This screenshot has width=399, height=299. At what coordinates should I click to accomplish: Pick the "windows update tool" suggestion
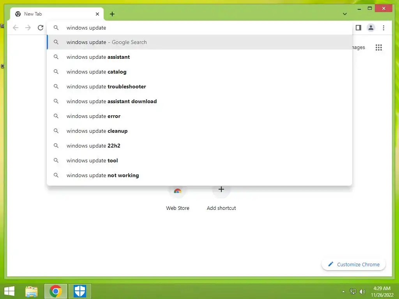(199, 160)
